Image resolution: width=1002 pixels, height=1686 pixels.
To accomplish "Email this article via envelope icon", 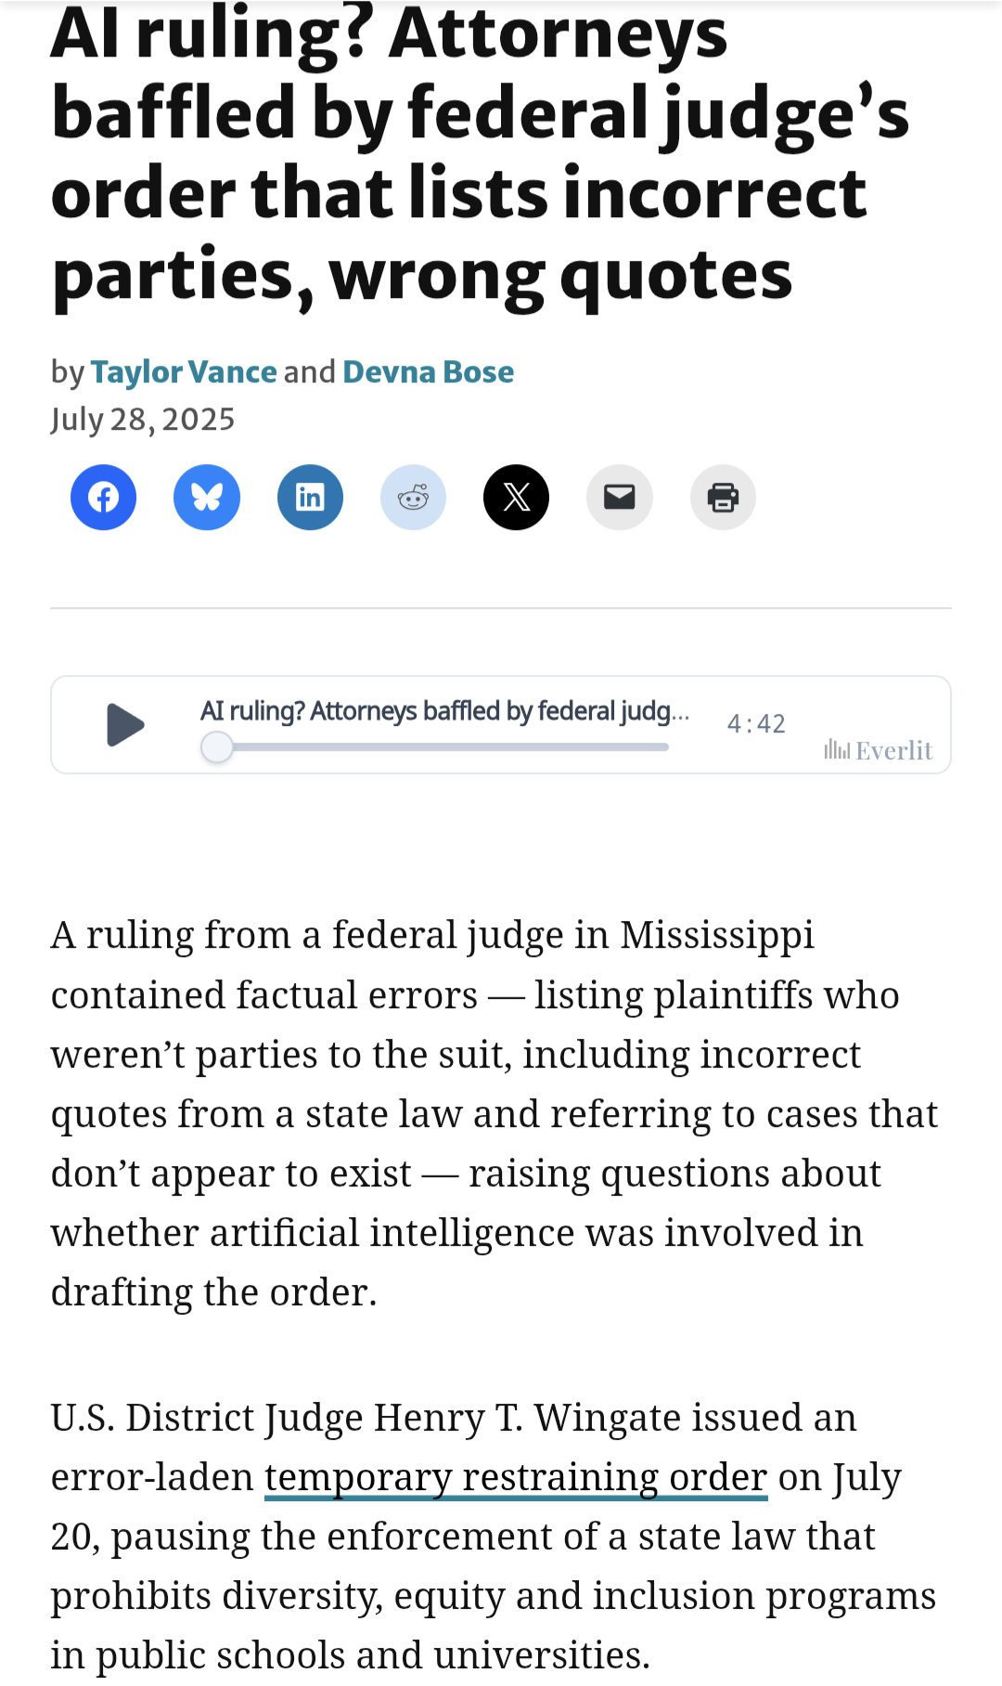I will pos(620,498).
